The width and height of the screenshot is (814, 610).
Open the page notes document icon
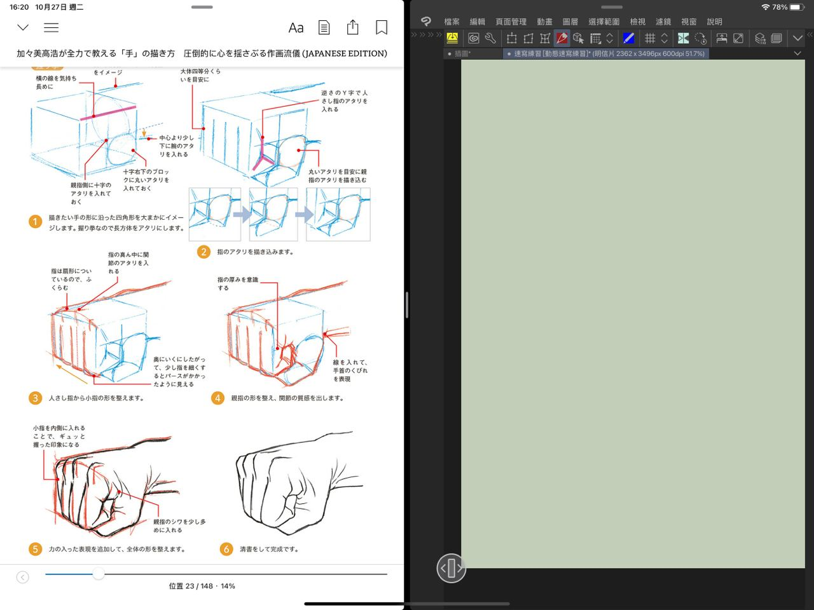[x=324, y=27]
